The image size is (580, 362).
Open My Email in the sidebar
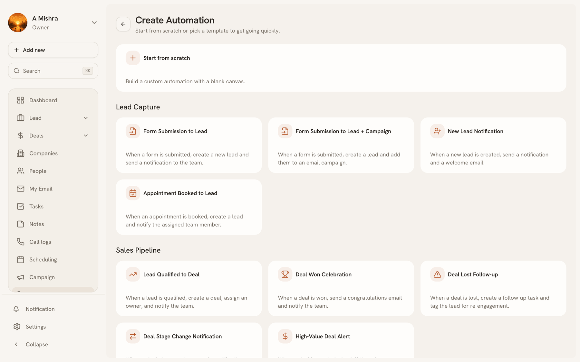click(x=53, y=189)
